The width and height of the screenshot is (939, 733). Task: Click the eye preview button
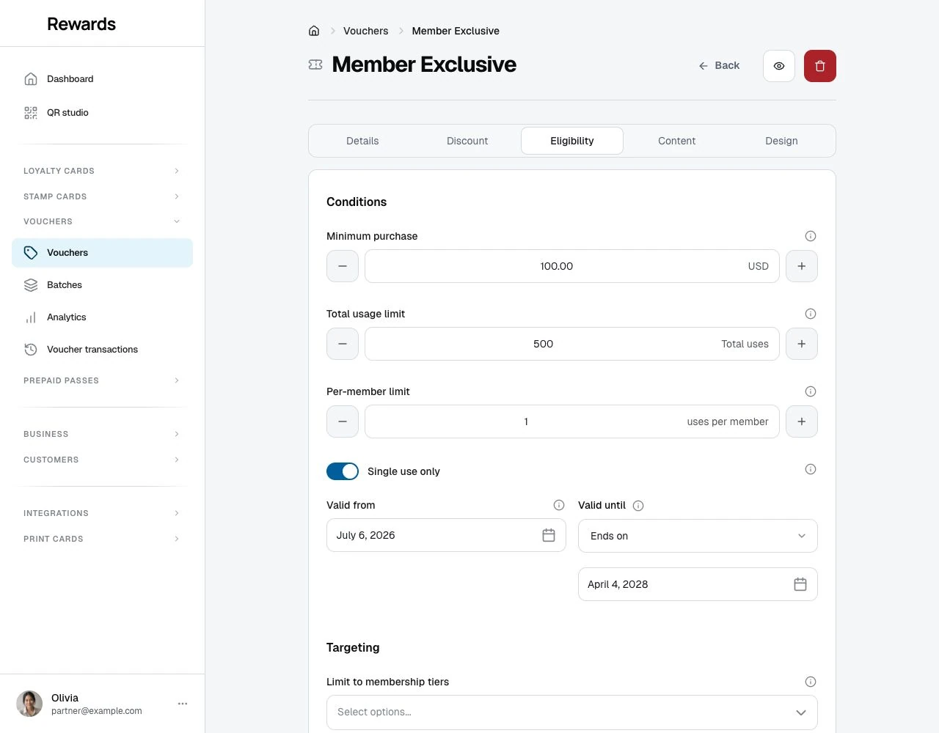coord(779,66)
